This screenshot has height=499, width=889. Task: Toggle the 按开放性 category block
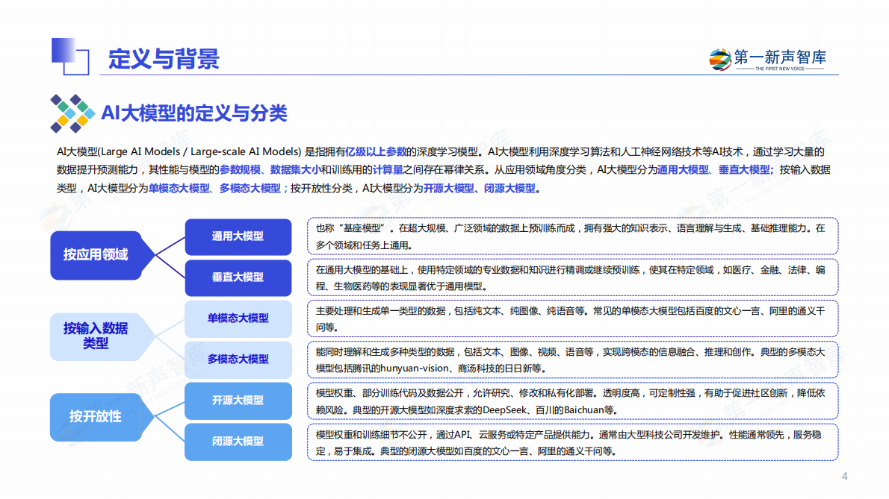(x=98, y=418)
